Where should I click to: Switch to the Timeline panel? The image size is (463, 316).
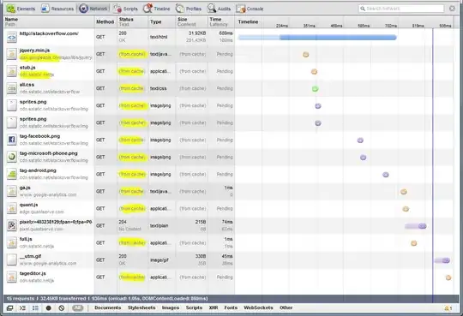pyautogui.click(x=157, y=9)
